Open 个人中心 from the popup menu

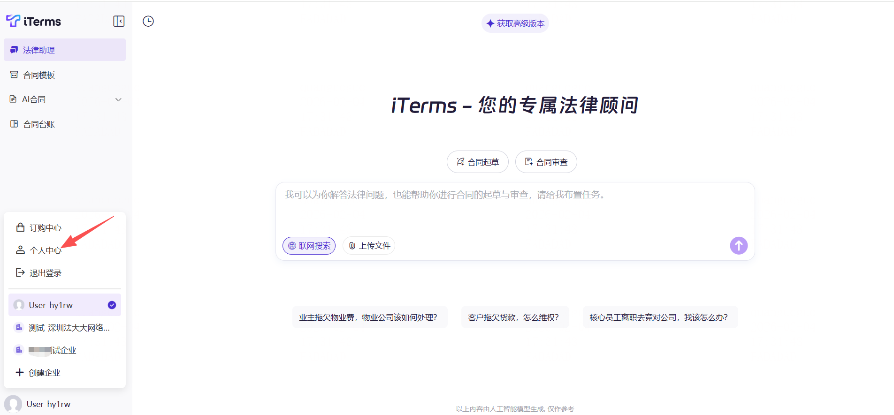(65, 250)
